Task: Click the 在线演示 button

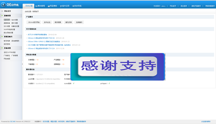Action: [79, 22]
